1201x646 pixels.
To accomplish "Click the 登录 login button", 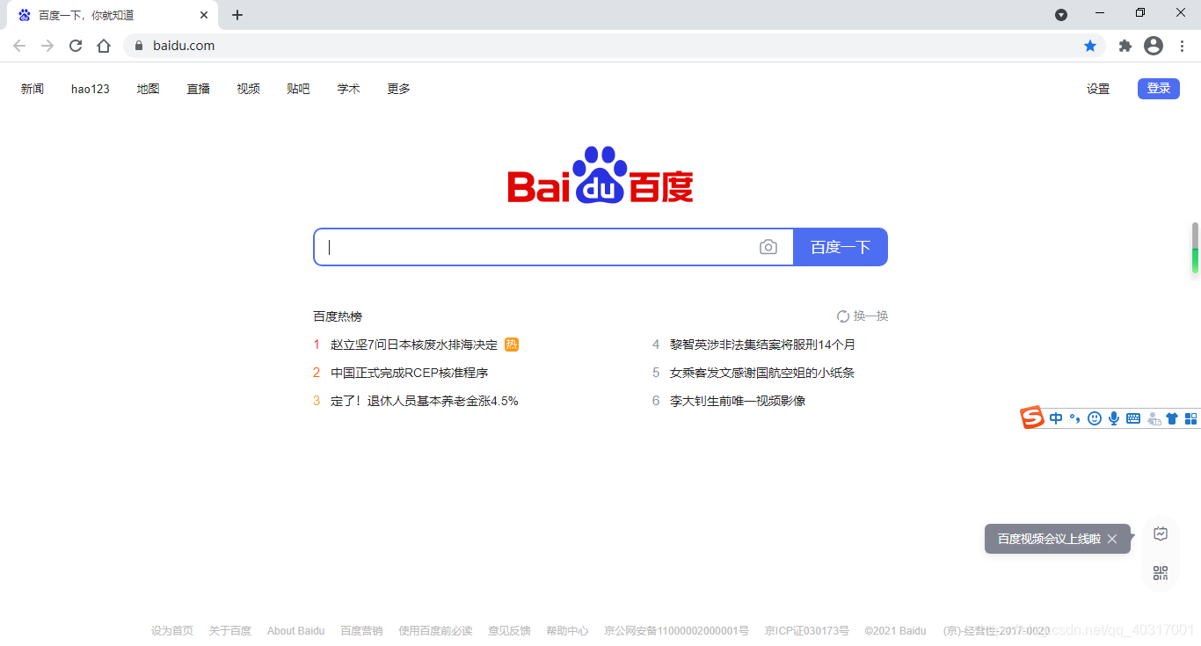I will (x=1159, y=88).
